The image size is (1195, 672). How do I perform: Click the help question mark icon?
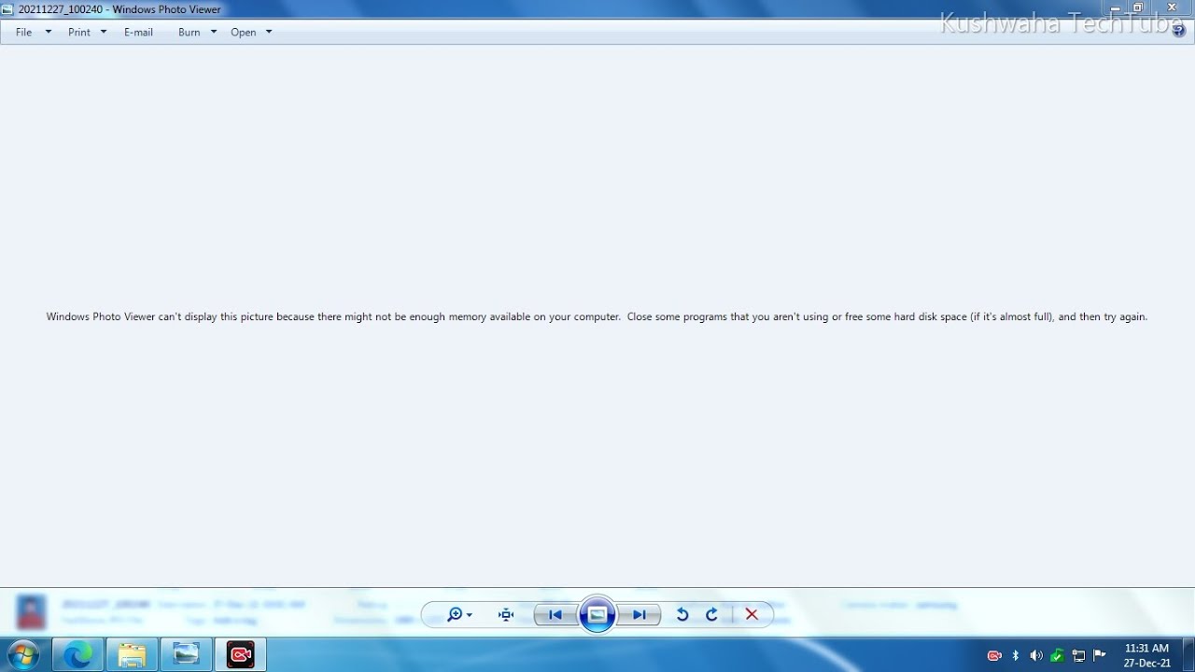coord(1178,30)
